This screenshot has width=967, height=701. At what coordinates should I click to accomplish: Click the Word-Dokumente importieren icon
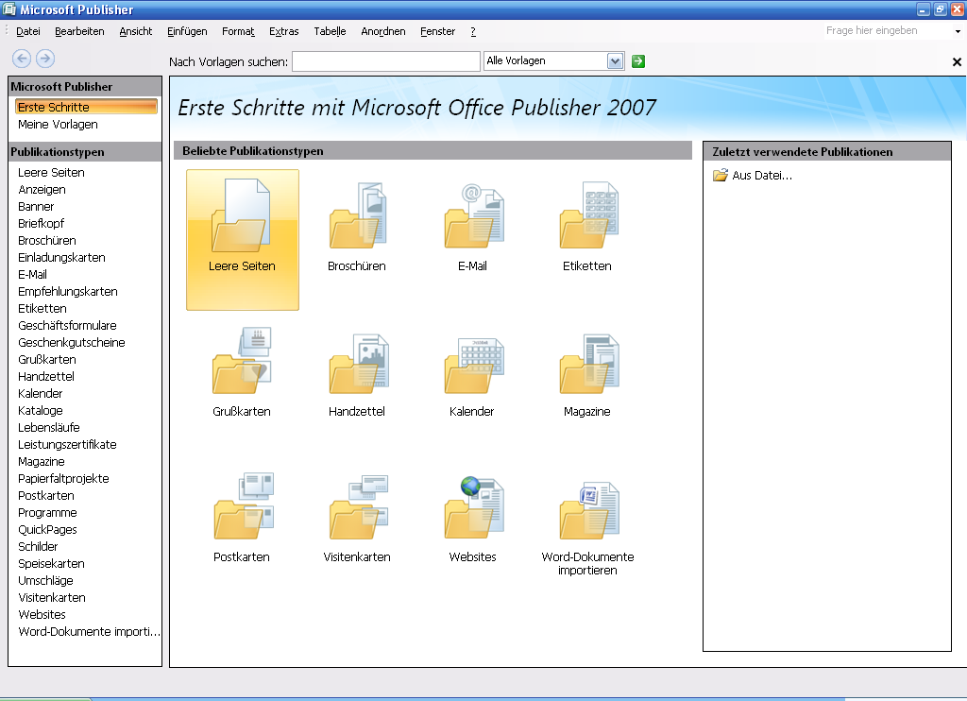point(587,510)
